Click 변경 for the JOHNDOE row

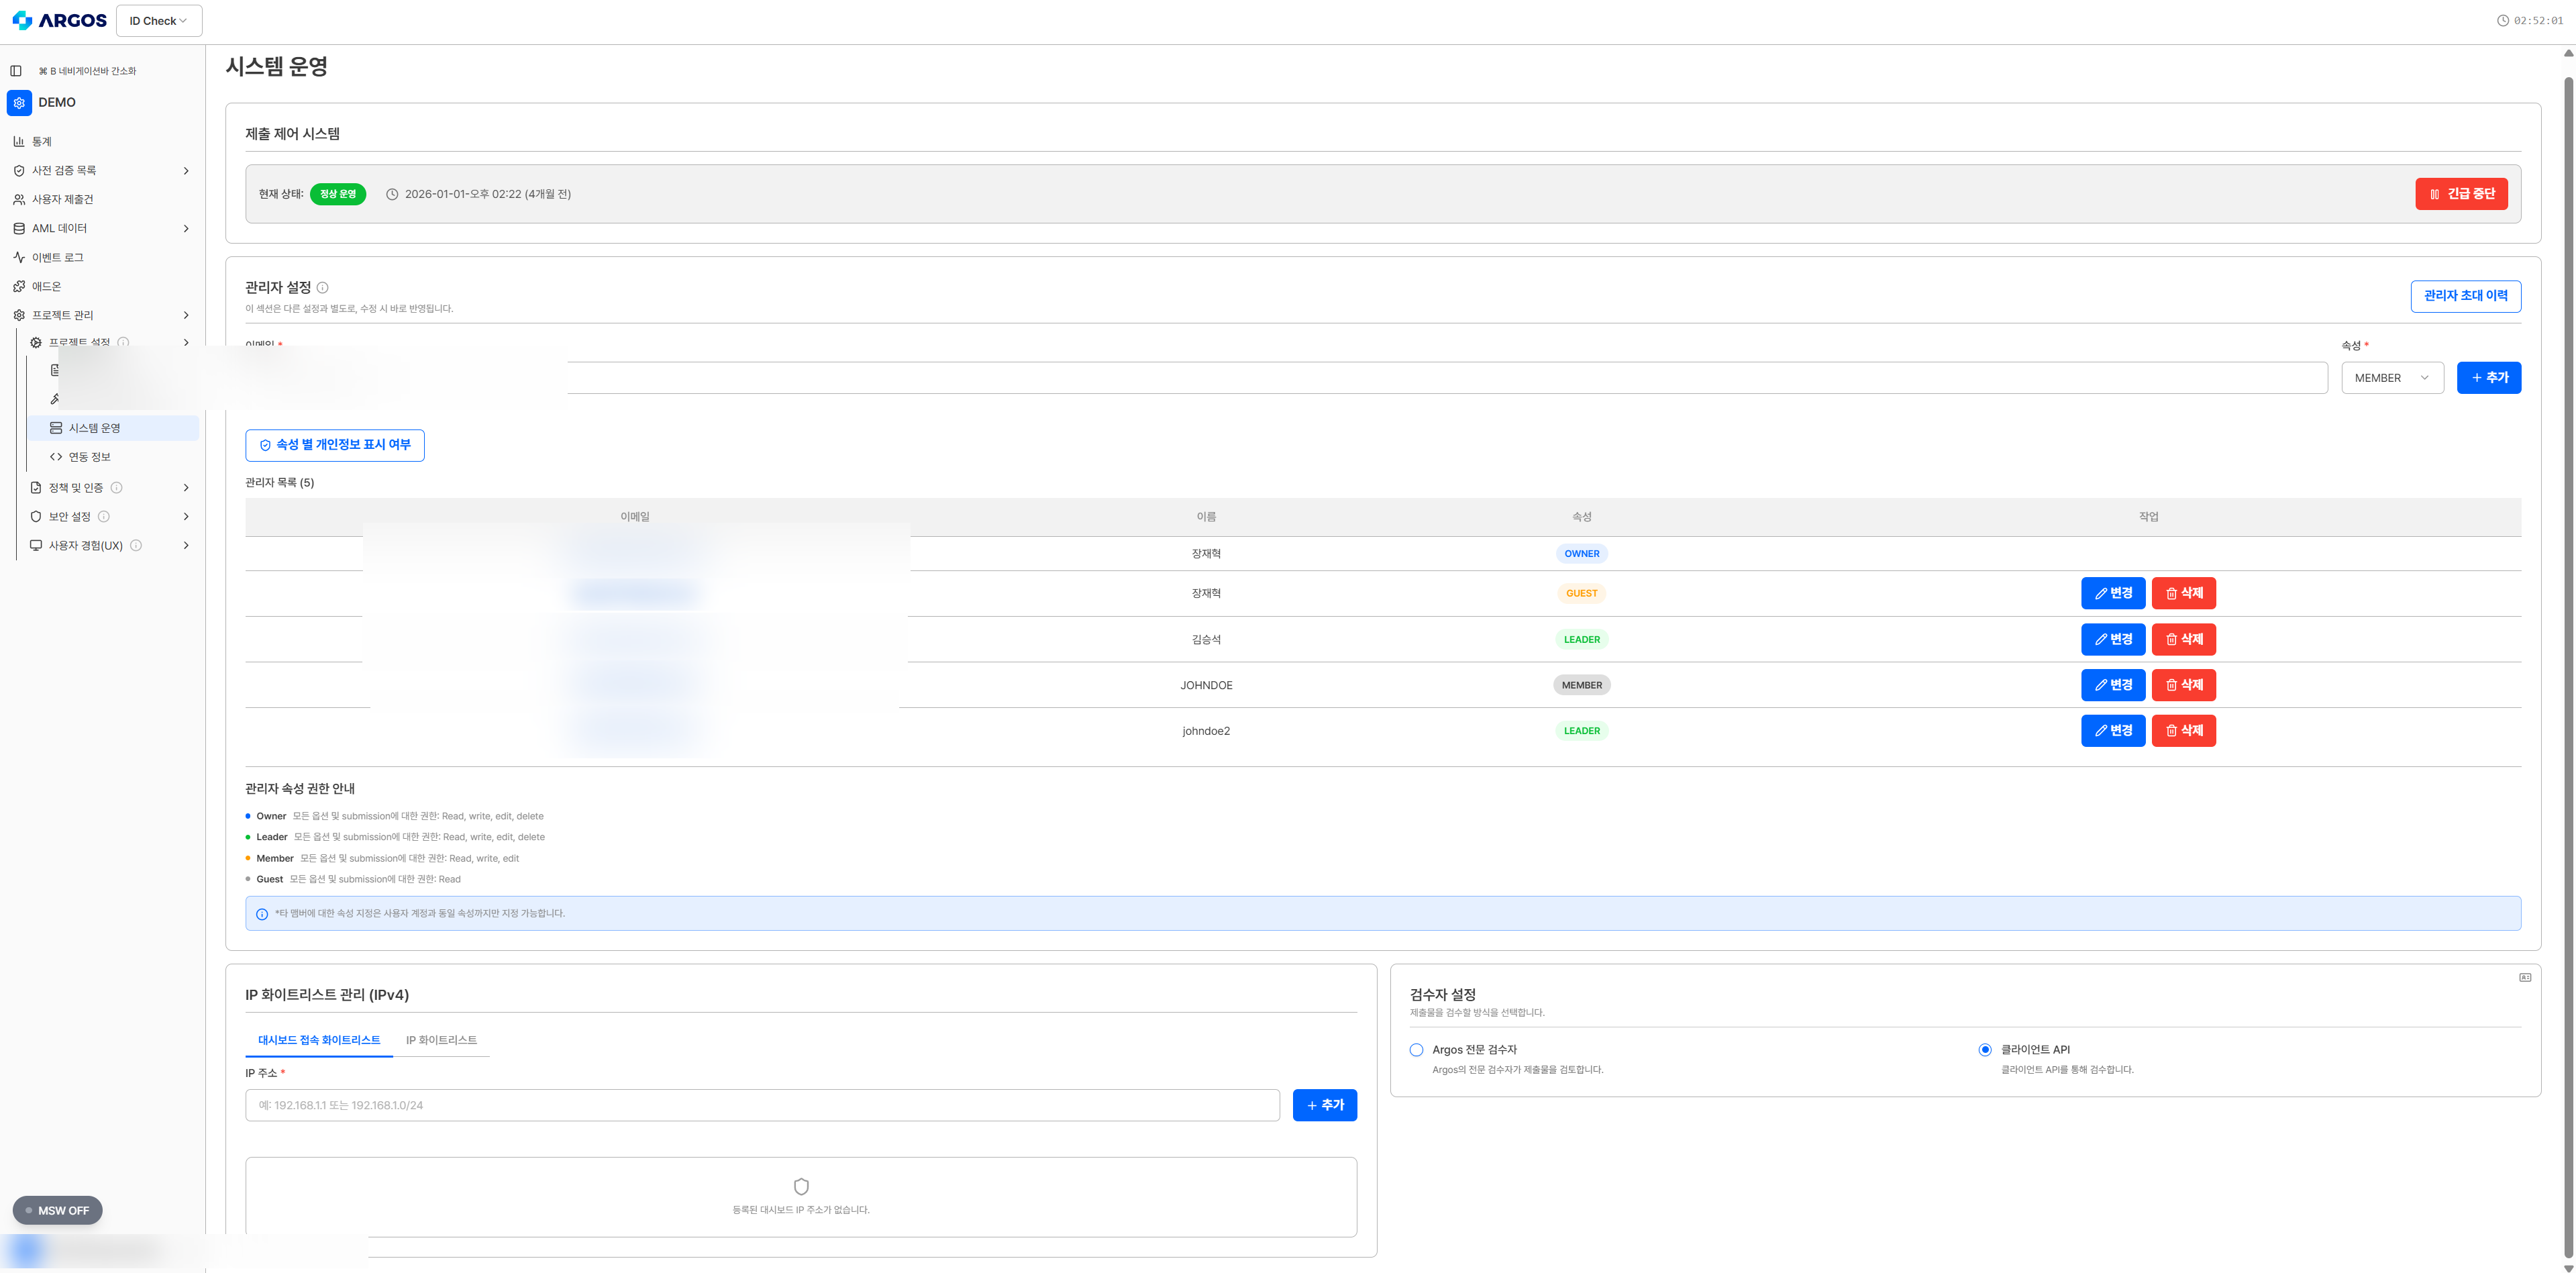coord(2113,685)
